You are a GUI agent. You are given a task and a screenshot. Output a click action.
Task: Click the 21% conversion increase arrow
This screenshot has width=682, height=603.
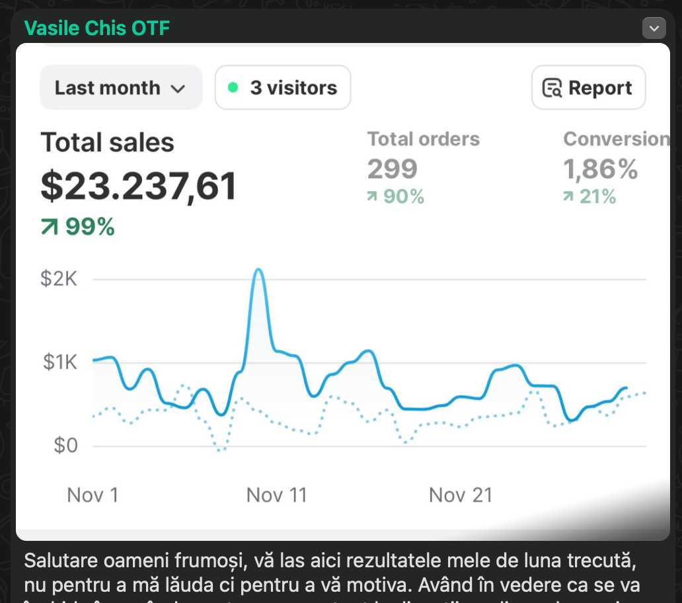point(568,197)
